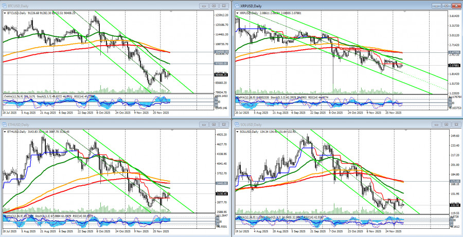Image resolution: width=463 pixels, height=237 pixels.
Task: Click the chart shift marker atop BTCUSD chart
Action: 171,12
